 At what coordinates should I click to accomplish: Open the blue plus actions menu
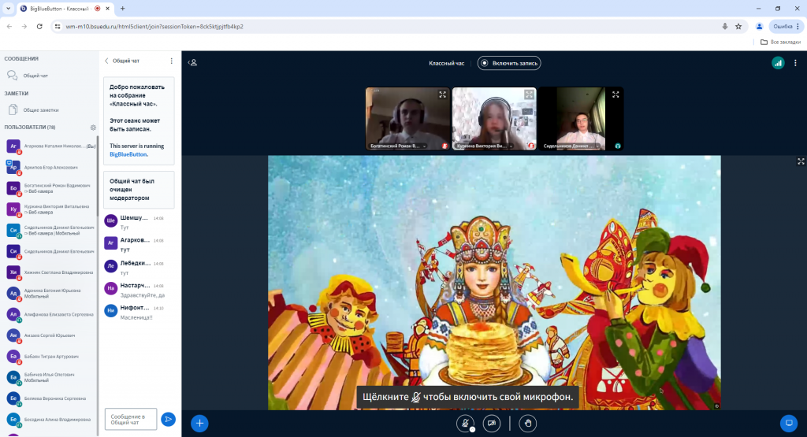pyautogui.click(x=199, y=423)
